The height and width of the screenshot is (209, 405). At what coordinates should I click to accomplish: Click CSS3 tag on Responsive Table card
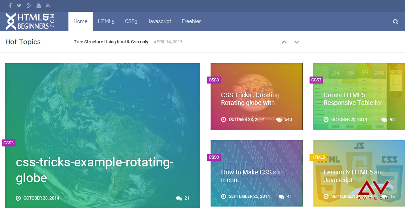point(317,80)
